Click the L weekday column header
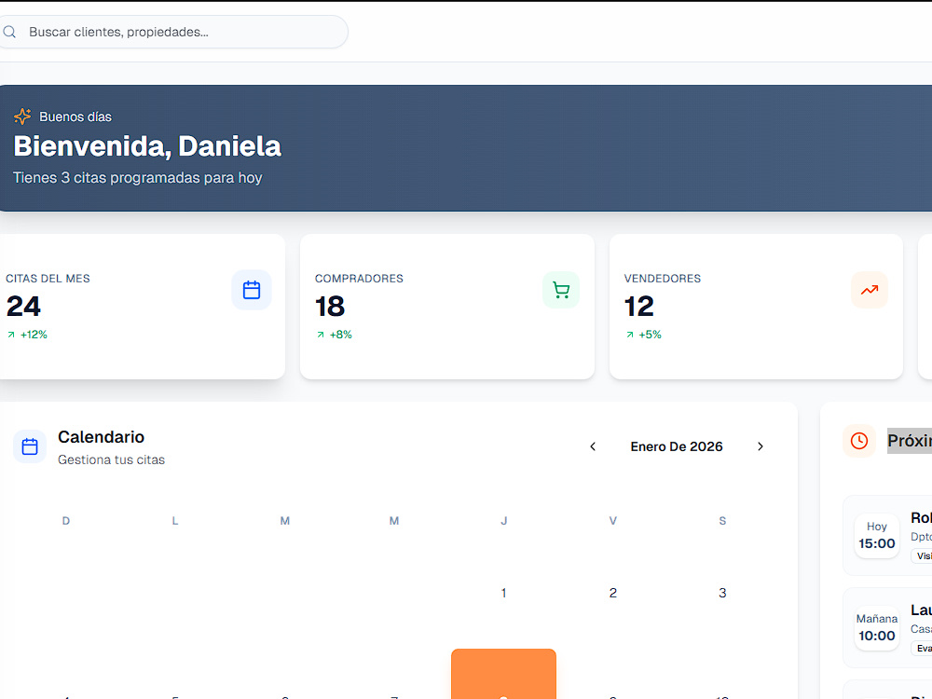This screenshot has height=699, width=932. pos(175,521)
